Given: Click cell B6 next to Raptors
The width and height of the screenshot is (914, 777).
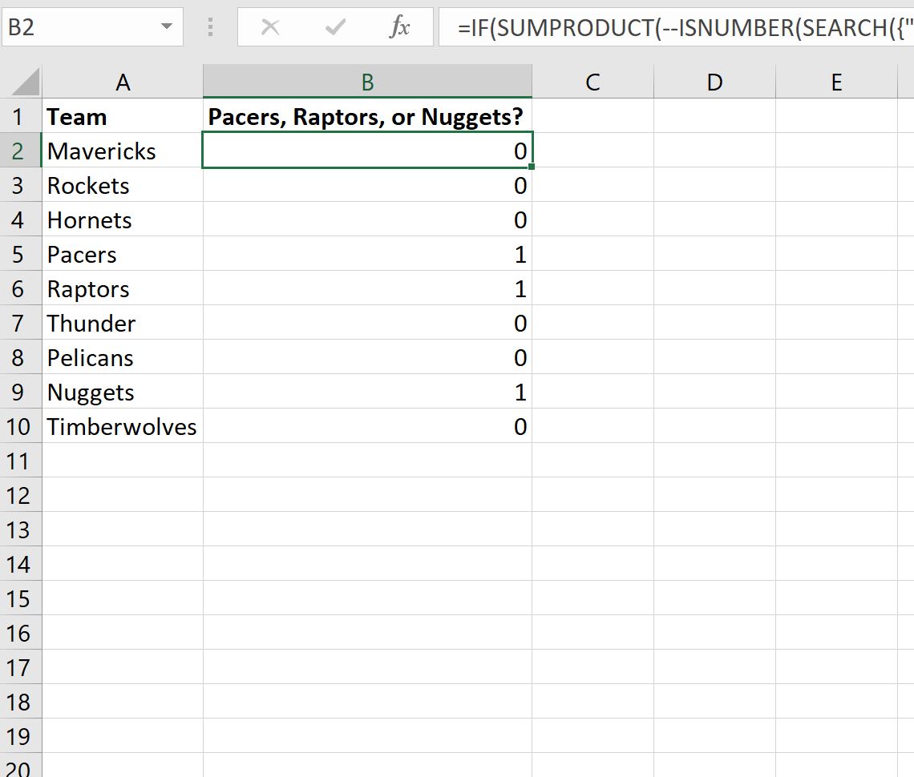Looking at the screenshot, I should click(x=366, y=288).
